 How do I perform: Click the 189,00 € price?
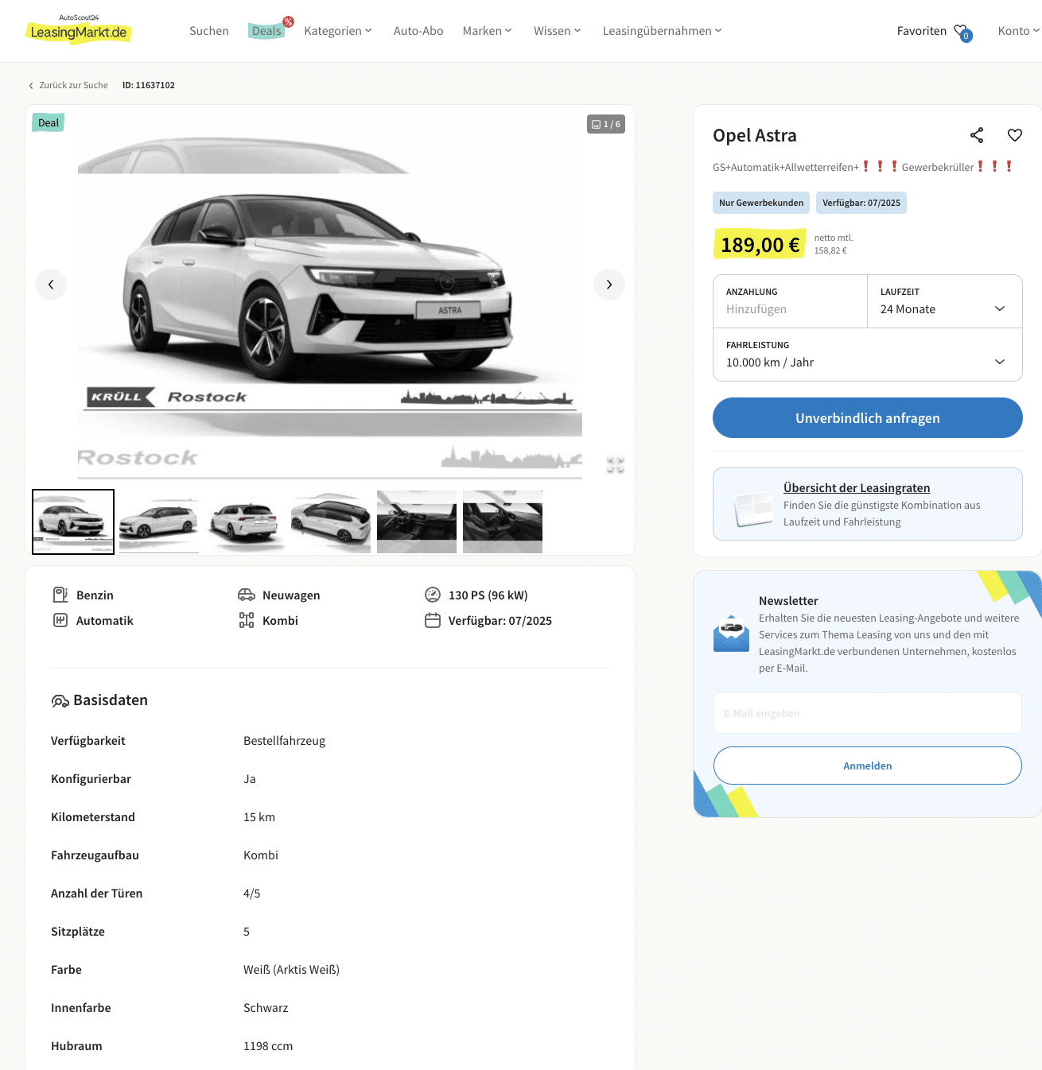[x=760, y=245]
